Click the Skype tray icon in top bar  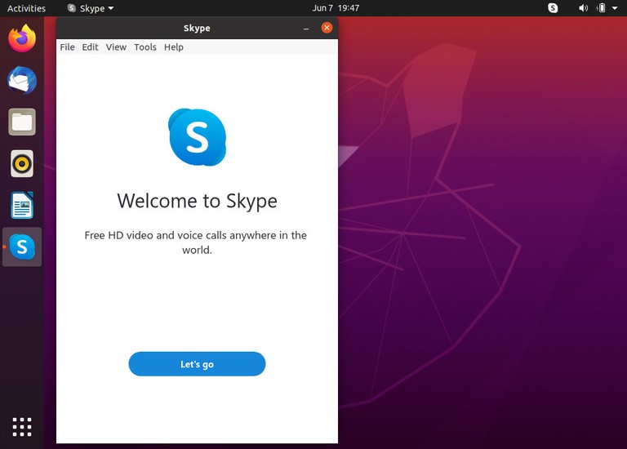pyautogui.click(x=553, y=8)
